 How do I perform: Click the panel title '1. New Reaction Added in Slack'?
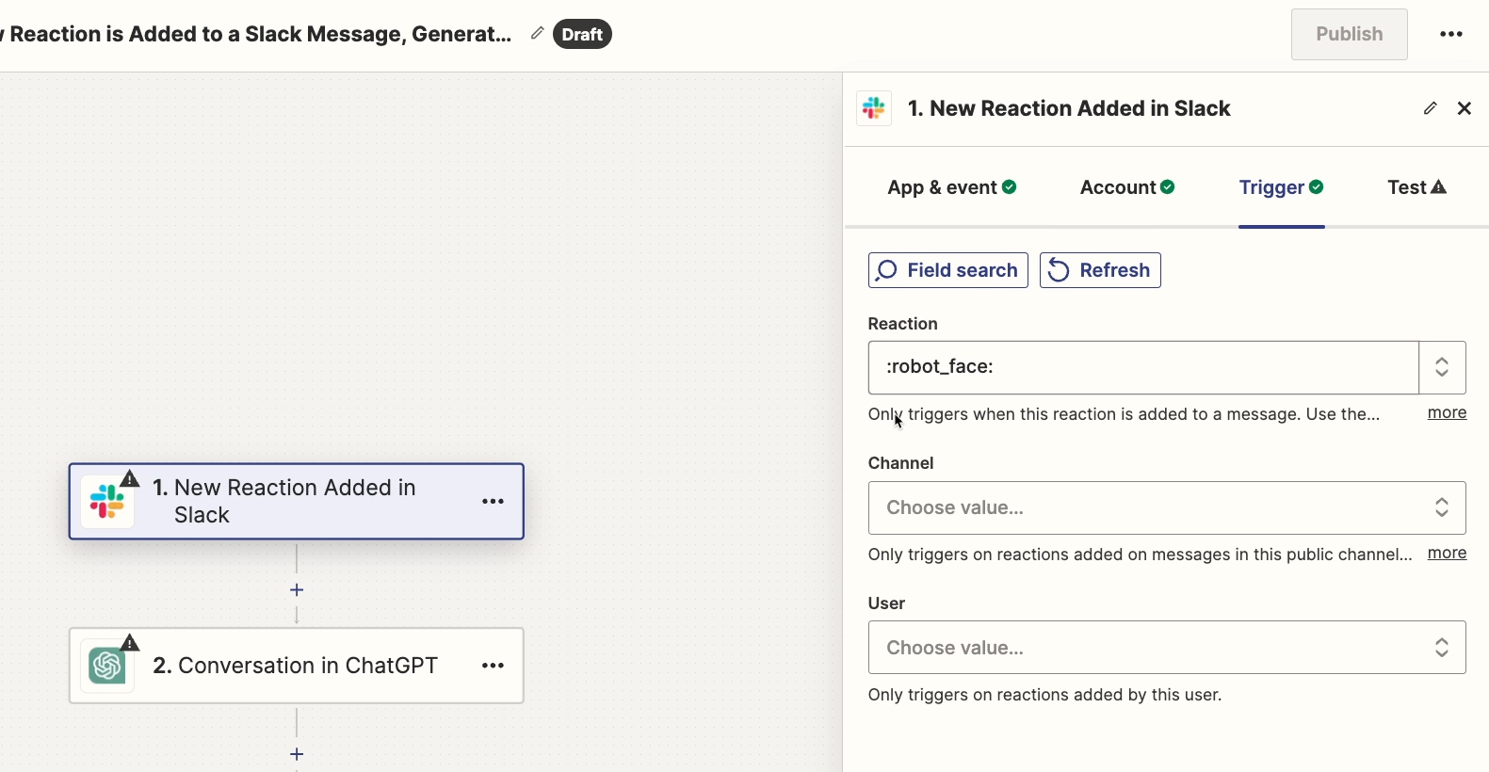tap(1068, 108)
